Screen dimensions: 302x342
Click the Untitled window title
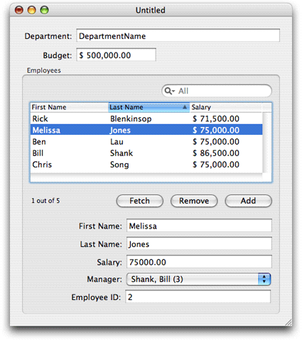pyautogui.click(x=151, y=10)
